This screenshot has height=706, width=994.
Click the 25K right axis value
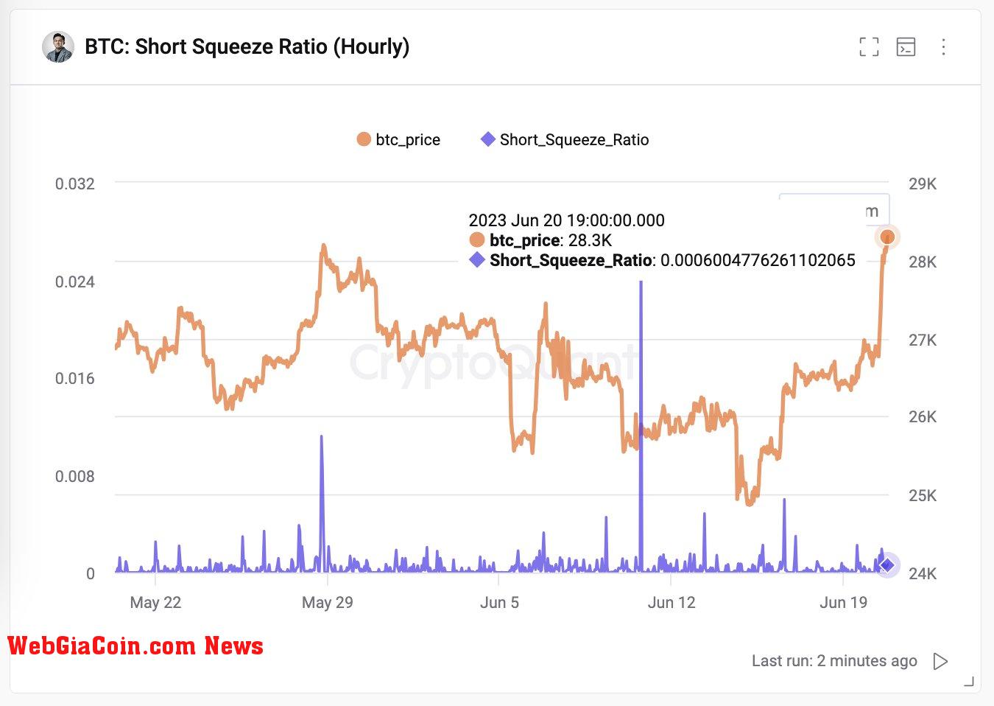[x=923, y=495]
